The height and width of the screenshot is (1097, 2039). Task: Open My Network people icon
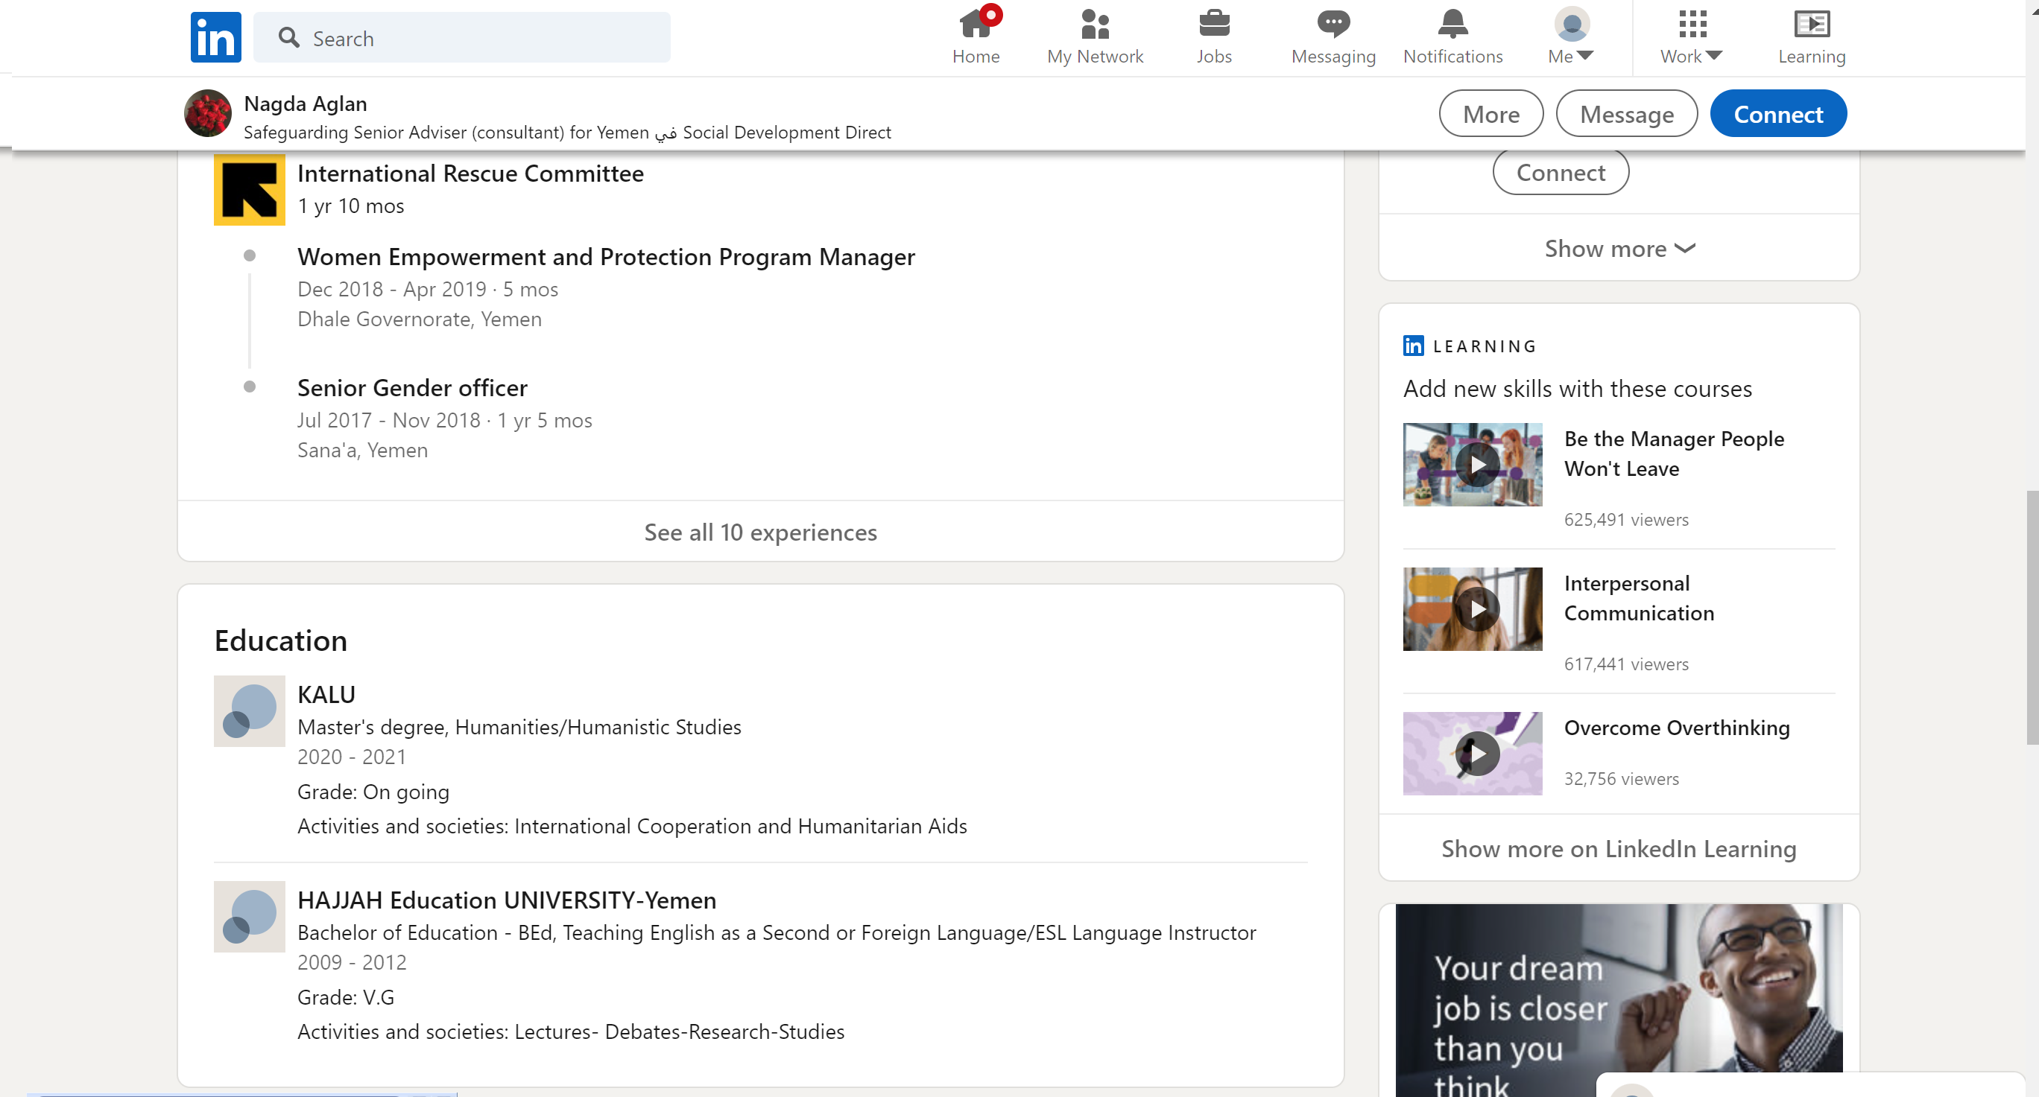(x=1095, y=25)
